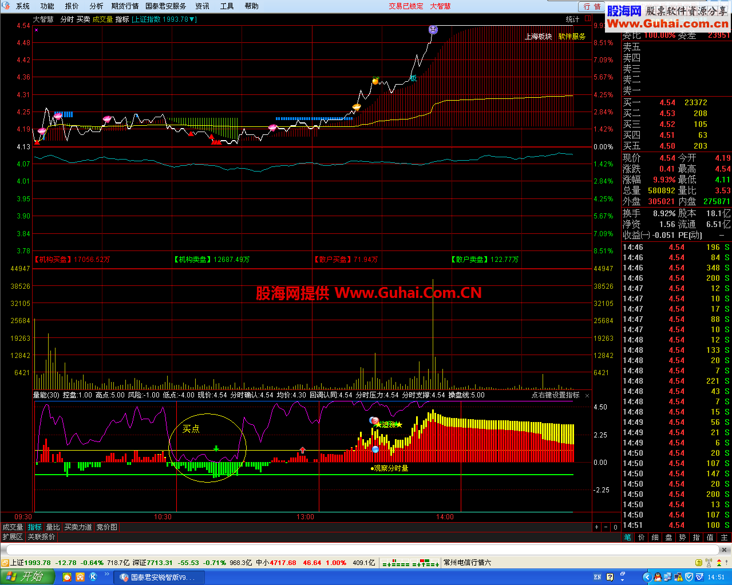Select the 细 tab in tick panel
This screenshot has height=585, width=732.
(x=655, y=538)
